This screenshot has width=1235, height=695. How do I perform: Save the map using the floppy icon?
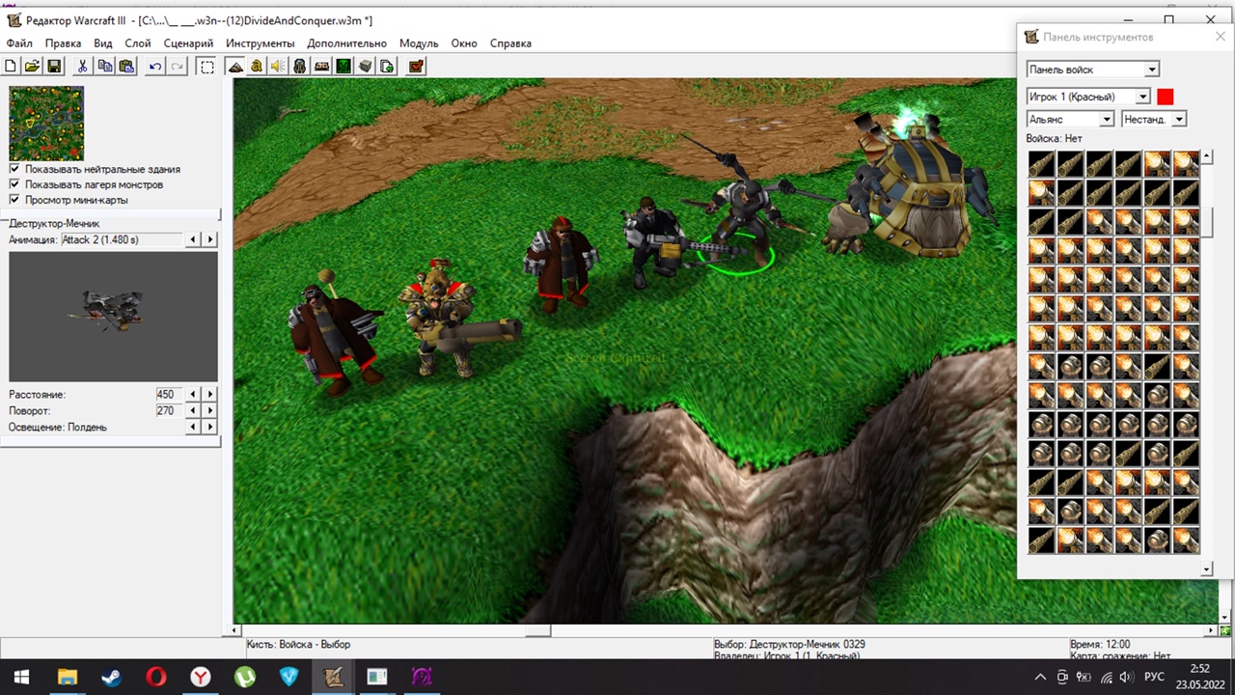[54, 66]
